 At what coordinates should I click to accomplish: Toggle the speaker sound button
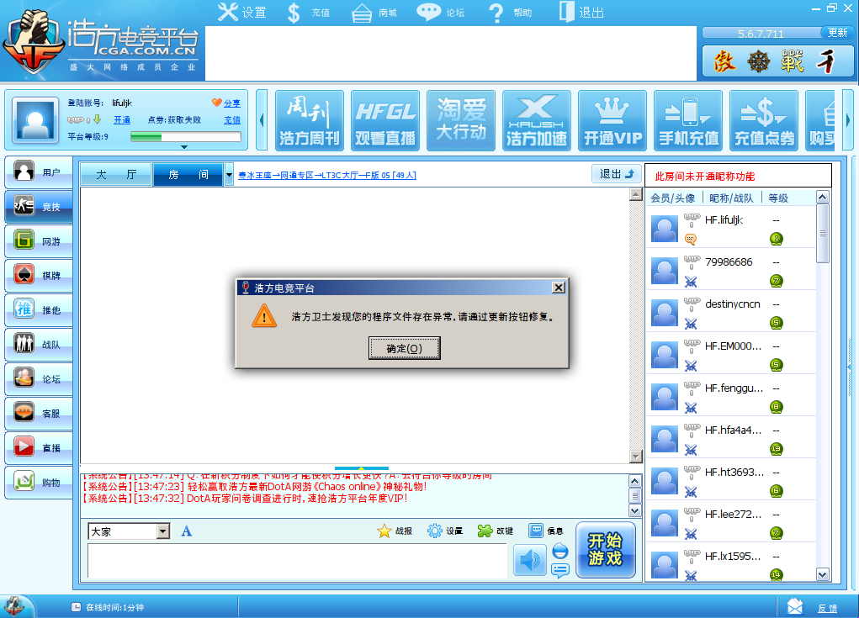[530, 561]
